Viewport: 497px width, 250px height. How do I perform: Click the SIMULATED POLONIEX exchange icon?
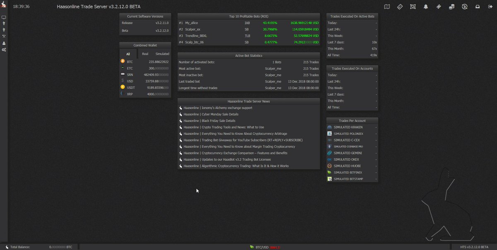(x=330, y=133)
